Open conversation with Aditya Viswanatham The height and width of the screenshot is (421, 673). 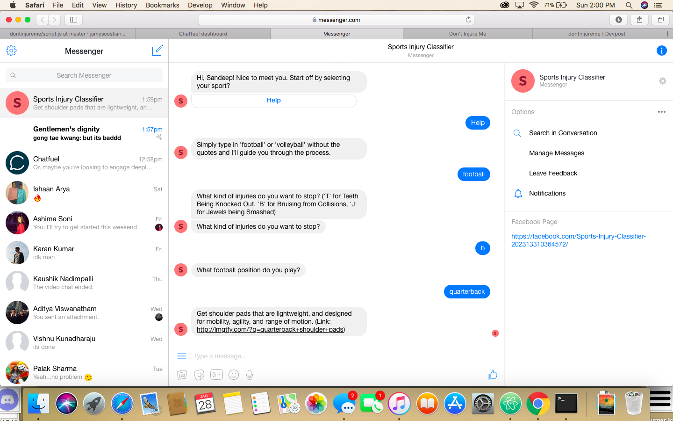84,312
